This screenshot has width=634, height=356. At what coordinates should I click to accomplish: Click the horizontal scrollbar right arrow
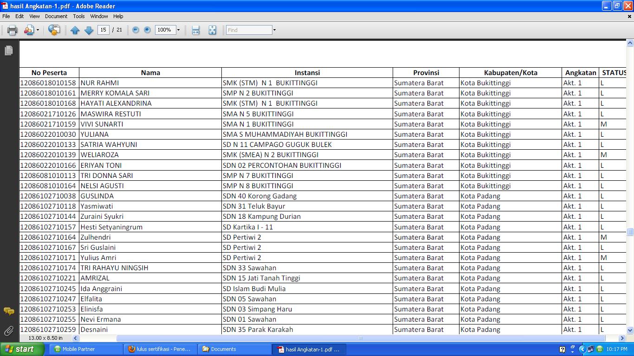pos(622,338)
